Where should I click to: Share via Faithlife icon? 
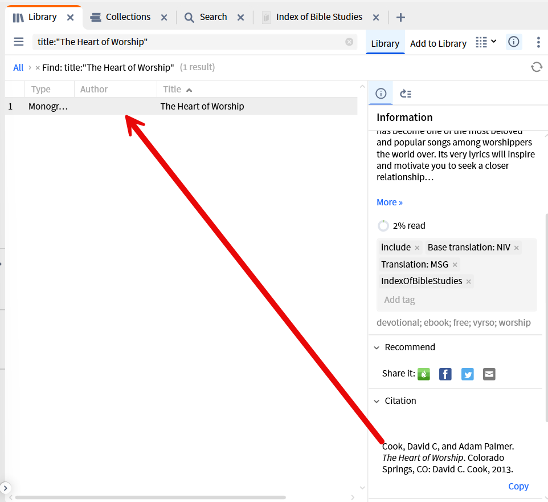pos(424,374)
